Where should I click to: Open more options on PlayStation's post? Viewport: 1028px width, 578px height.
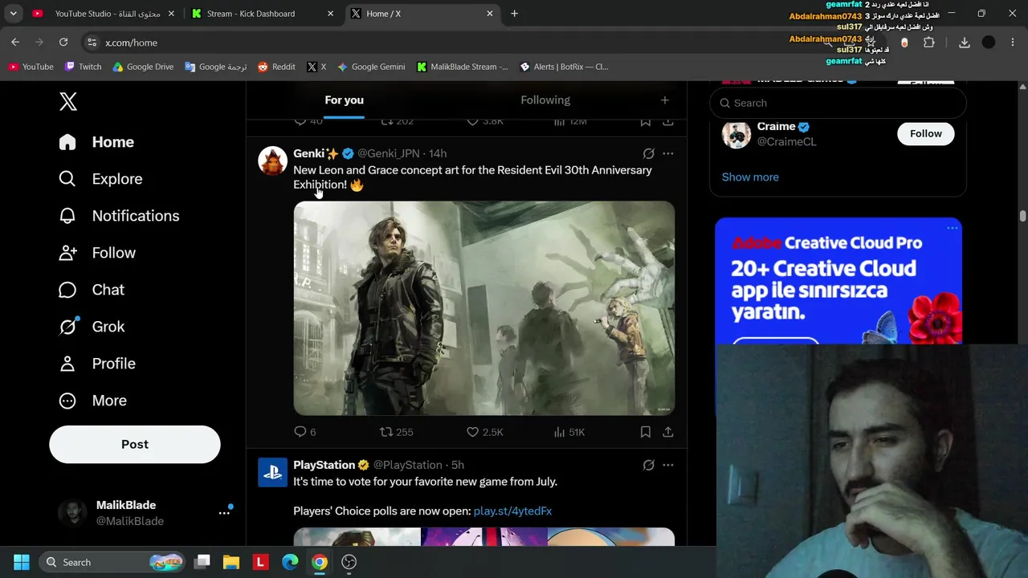coord(667,465)
